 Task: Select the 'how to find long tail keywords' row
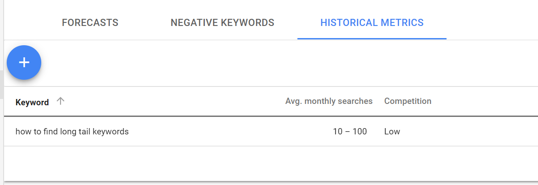click(271, 132)
